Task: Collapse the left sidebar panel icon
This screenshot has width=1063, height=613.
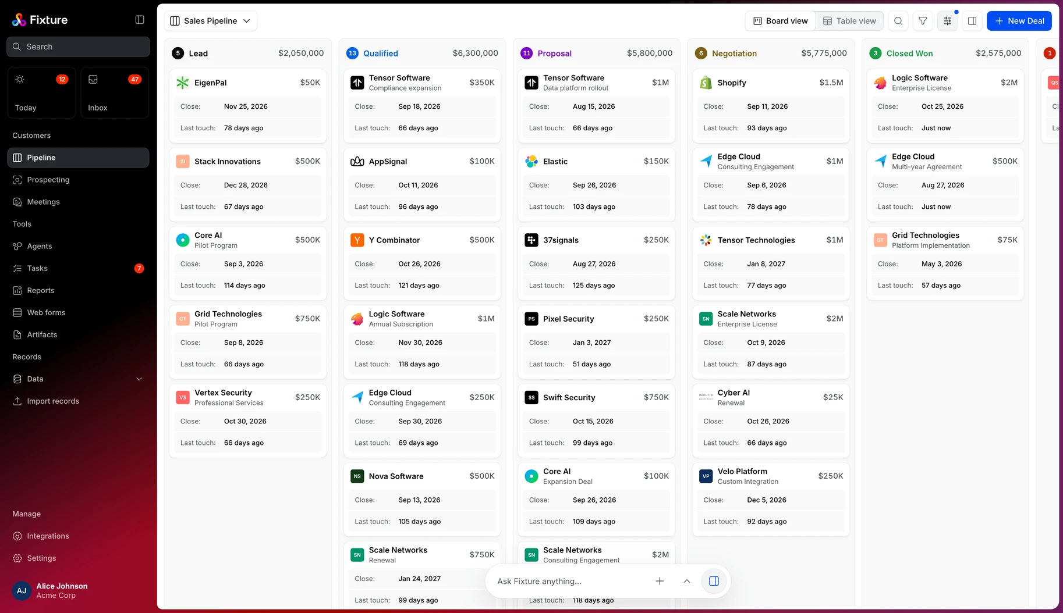Action: (x=140, y=20)
